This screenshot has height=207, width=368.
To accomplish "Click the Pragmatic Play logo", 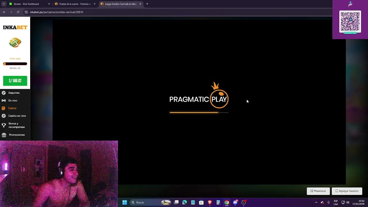I will pos(199,95).
